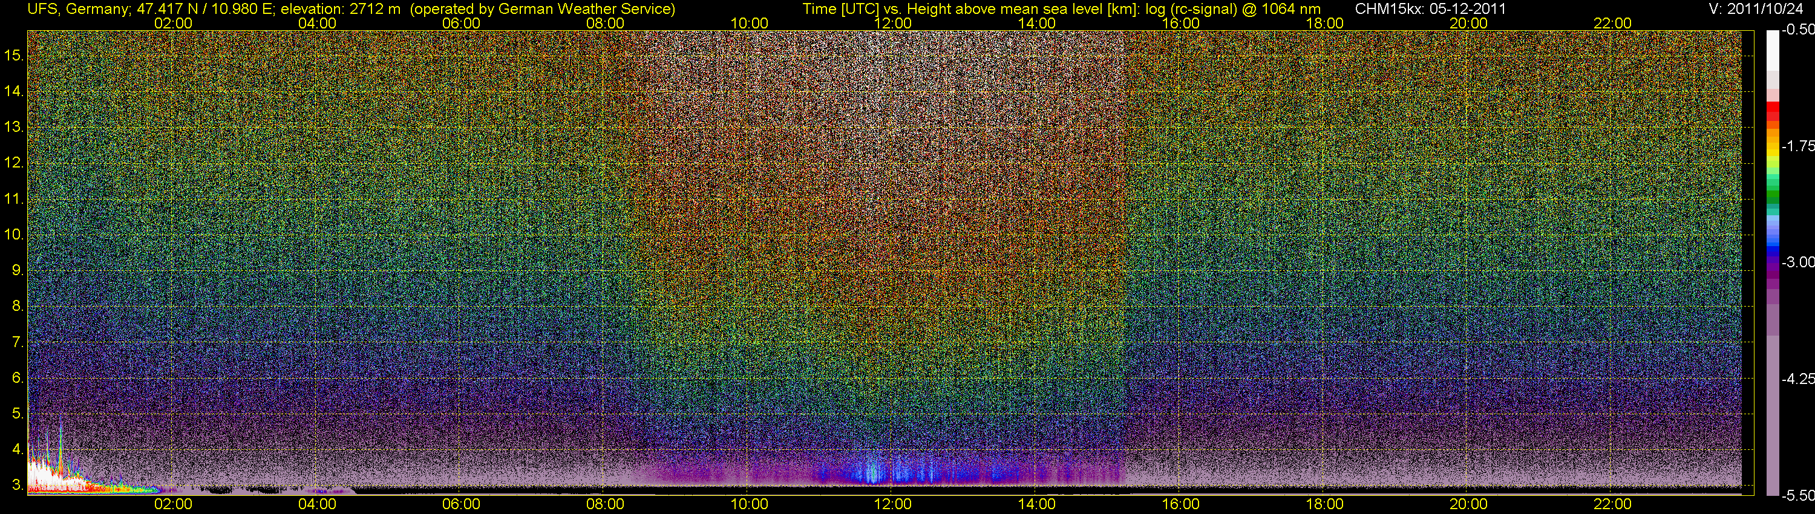Click the '5.' height axis label
Viewport: 1815px width, 514px height.
[x=18, y=413]
